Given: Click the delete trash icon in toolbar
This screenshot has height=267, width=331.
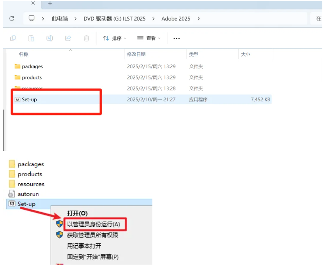Looking at the screenshot, I should tap(86, 38).
